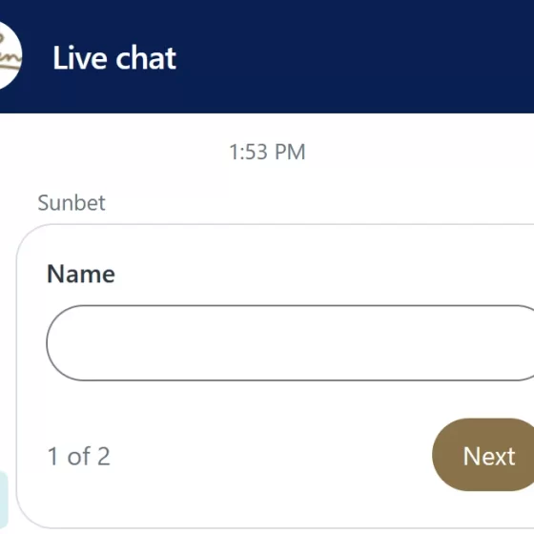Select the Live chat heading text
Screen dimensions: 534x534
click(x=114, y=58)
